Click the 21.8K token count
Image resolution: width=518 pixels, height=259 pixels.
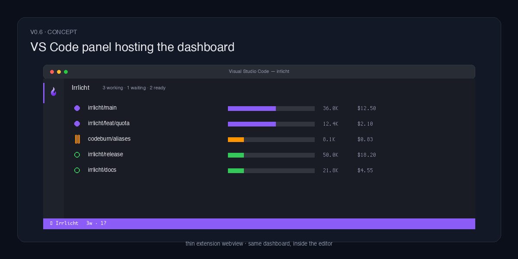[331, 171]
